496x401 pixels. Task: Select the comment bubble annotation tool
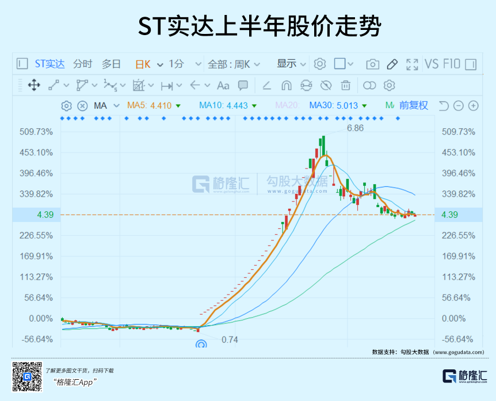click(243, 86)
